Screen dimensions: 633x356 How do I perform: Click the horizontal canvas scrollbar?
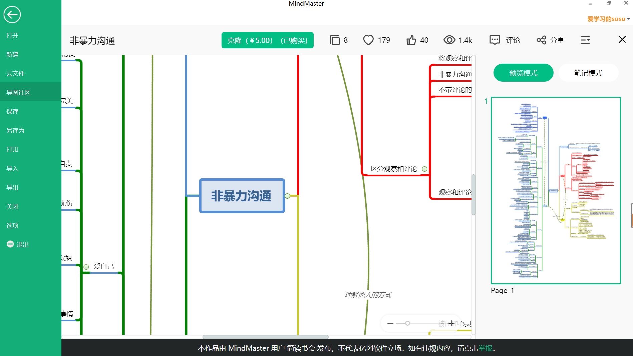click(x=265, y=337)
